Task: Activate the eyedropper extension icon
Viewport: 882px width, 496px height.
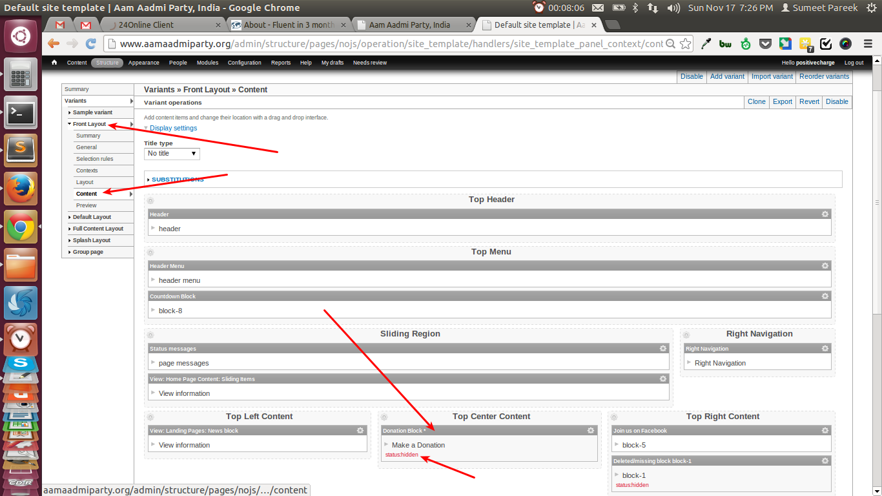Action: click(x=706, y=44)
